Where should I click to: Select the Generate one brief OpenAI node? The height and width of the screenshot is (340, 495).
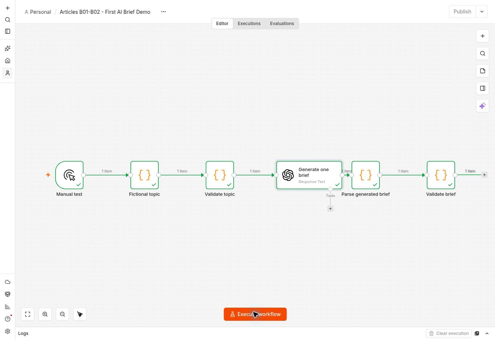(309, 175)
